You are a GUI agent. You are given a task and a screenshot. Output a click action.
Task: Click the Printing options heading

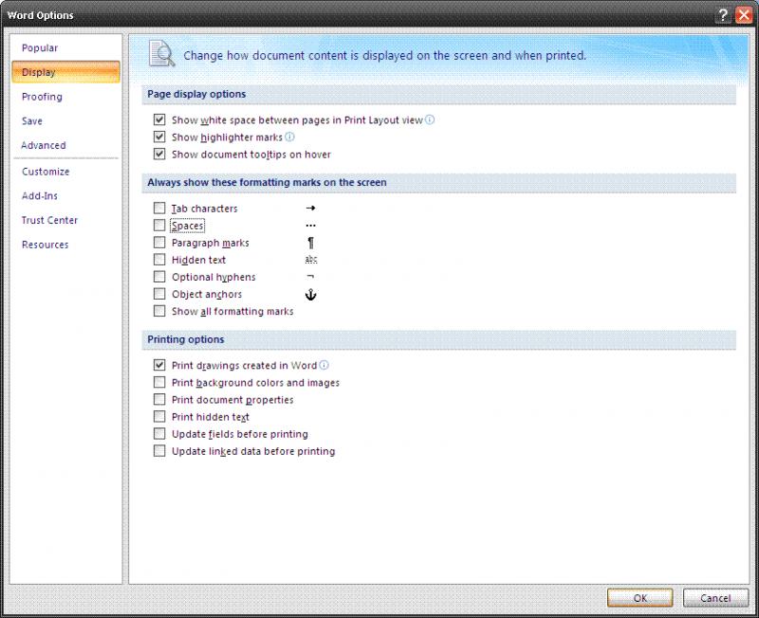coord(186,339)
